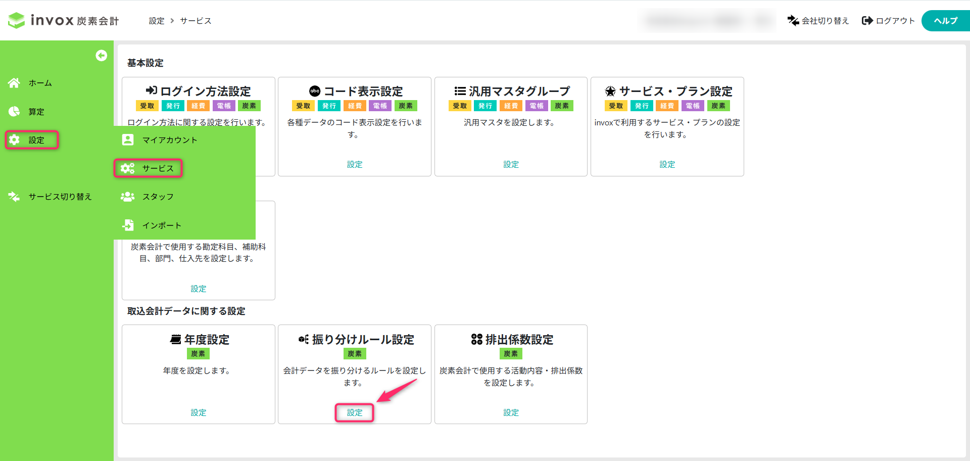Open 設定 link for 振り分けルール設定

355,412
